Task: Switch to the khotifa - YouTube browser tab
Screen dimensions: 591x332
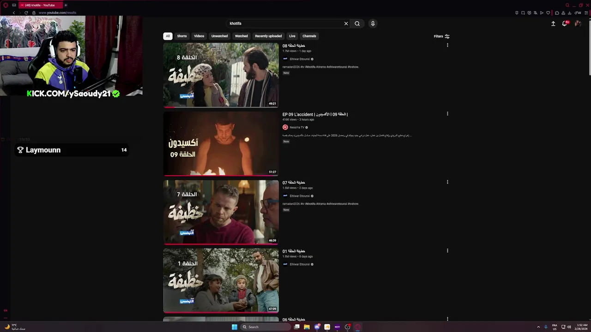Action: click(41, 5)
